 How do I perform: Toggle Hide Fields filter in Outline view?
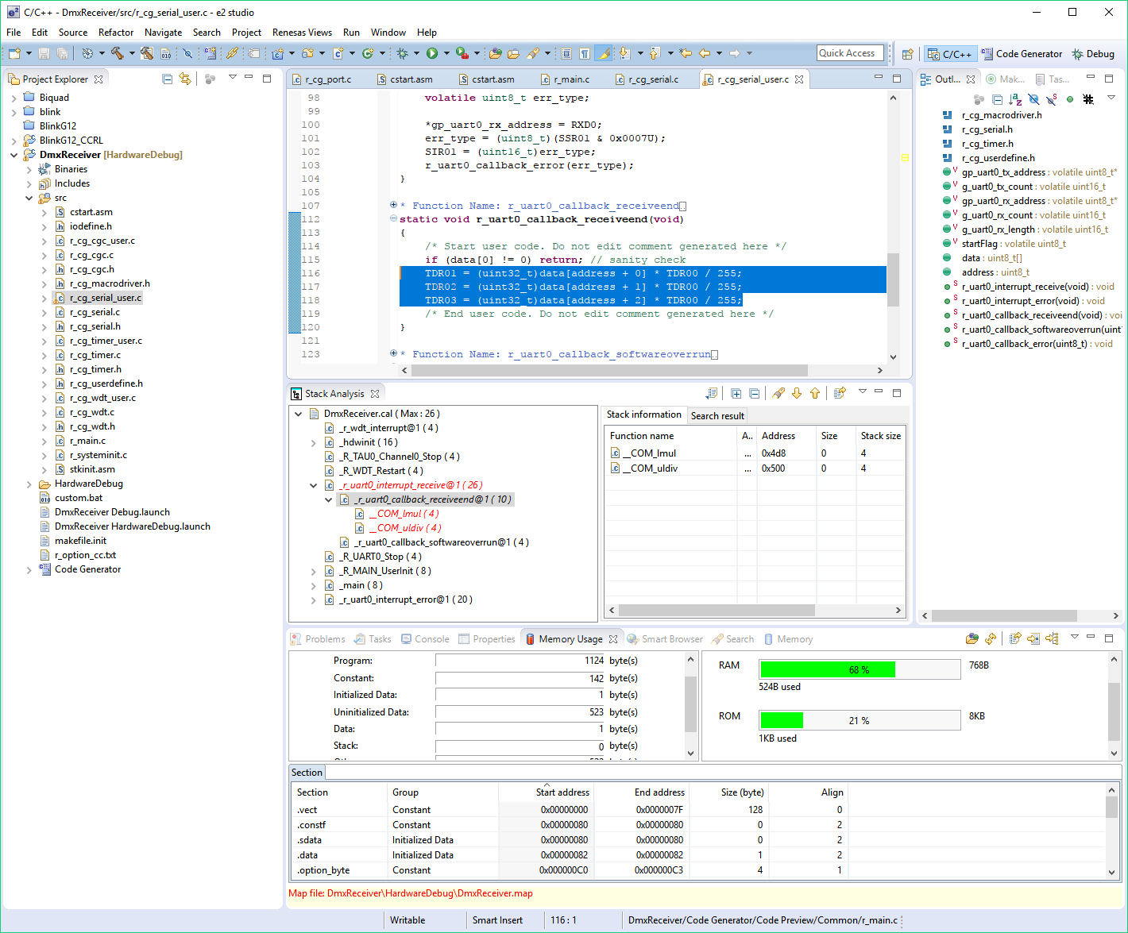pos(1033,99)
